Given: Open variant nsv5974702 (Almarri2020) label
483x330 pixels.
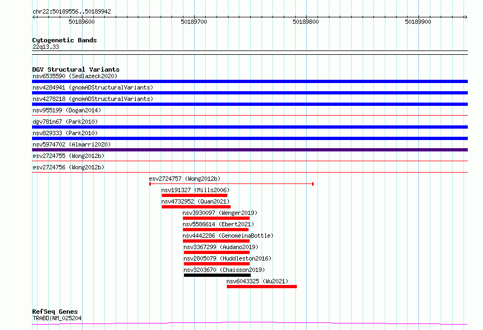Looking at the screenshot, I should pos(72,144).
